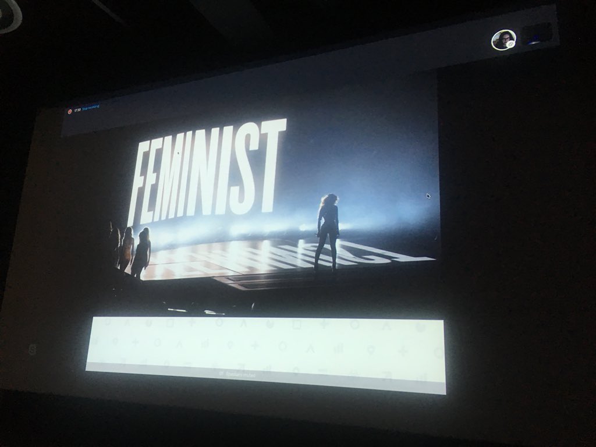Select the square outline symbol
Screen dimensions: 596x447
(x=169, y=323)
